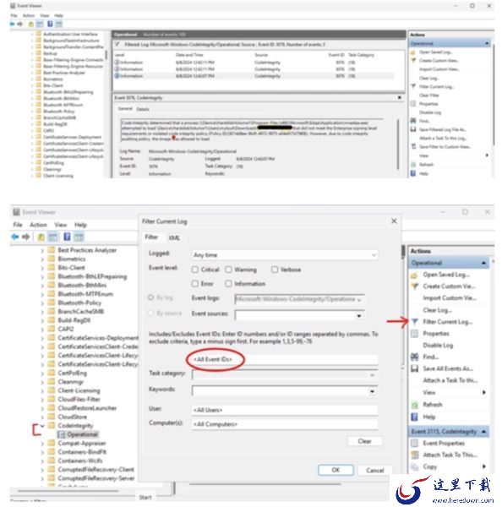502x507 pixels.
Task: Click OK in the Filter Current Log dialog
Action: 336,470
